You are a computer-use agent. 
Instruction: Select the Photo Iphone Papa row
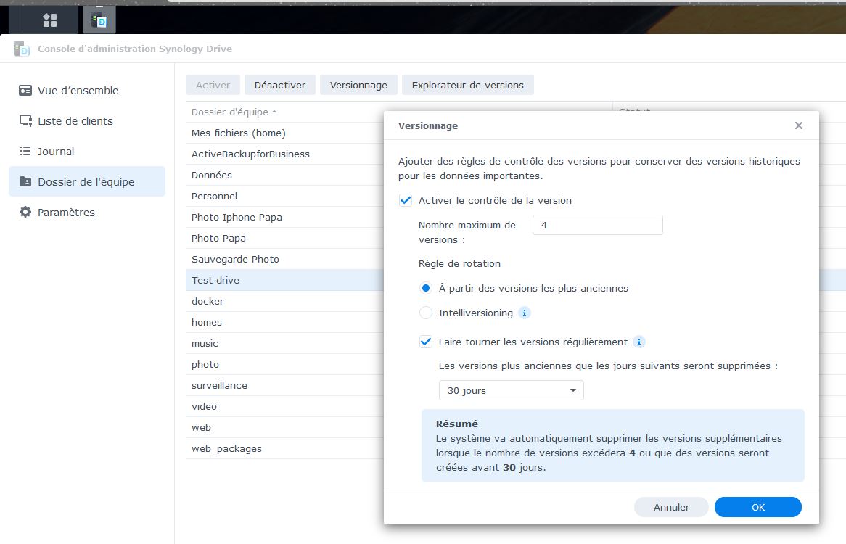(x=285, y=218)
